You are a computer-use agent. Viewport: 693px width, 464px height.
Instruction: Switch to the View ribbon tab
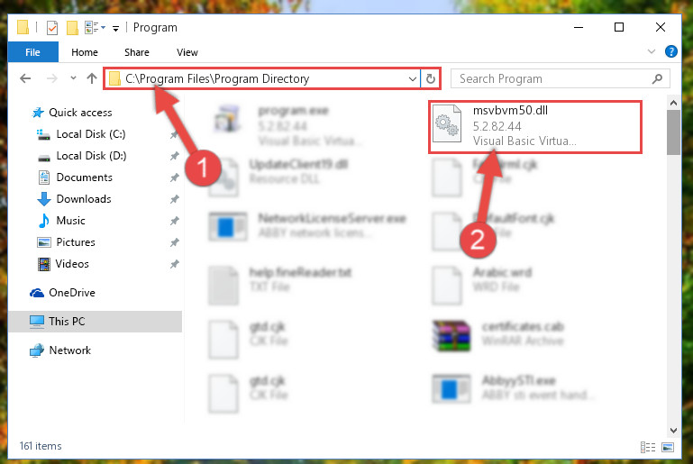coord(187,52)
